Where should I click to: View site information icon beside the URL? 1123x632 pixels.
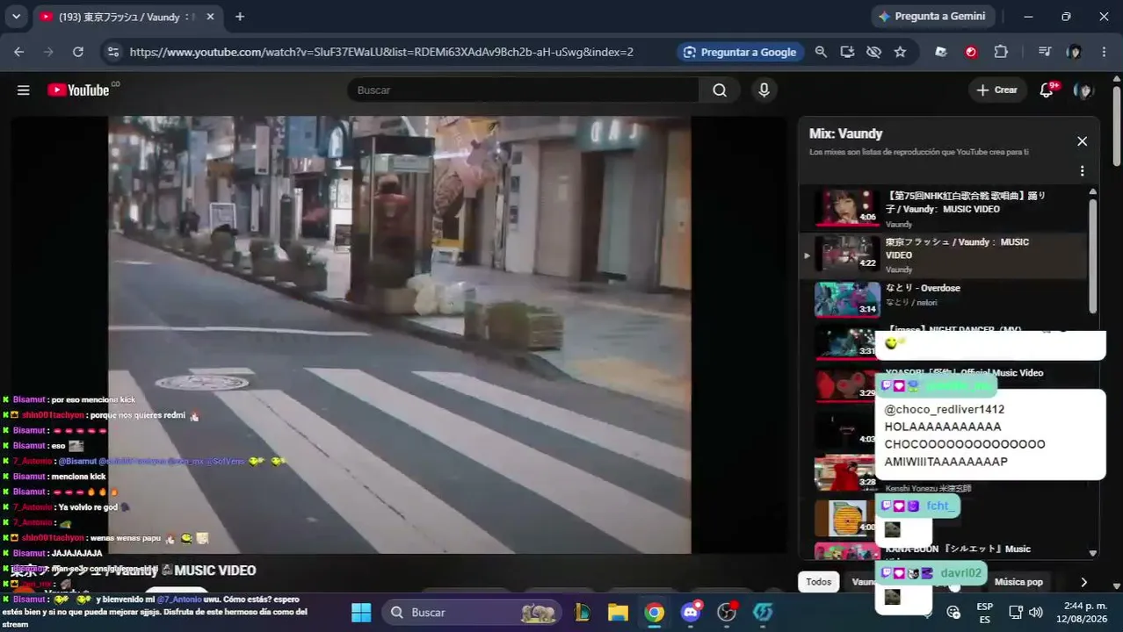pyautogui.click(x=112, y=52)
